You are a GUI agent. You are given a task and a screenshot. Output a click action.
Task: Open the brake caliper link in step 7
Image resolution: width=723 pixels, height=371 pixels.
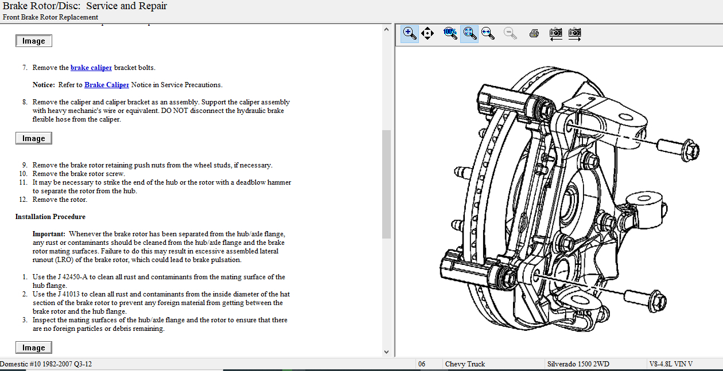click(91, 68)
